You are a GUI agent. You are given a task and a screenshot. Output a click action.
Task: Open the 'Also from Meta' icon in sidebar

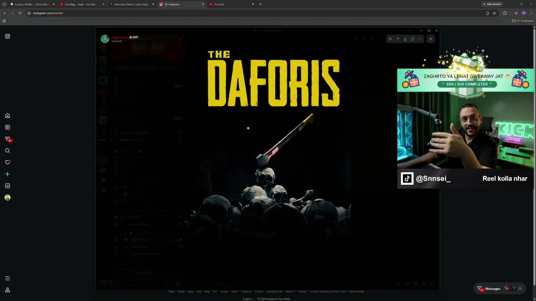click(8, 290)
